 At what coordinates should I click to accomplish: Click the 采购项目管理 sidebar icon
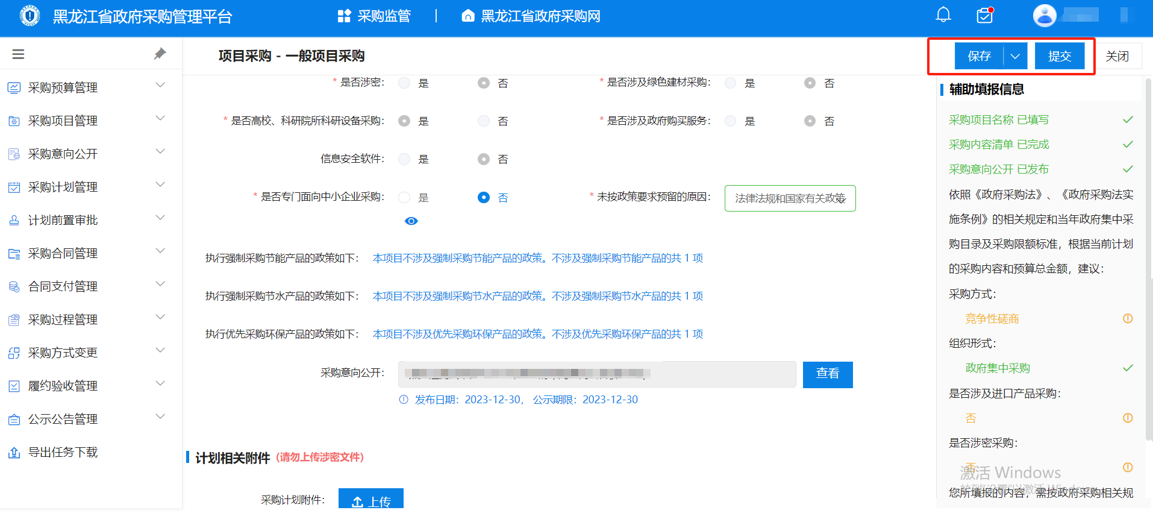[14, 121]
